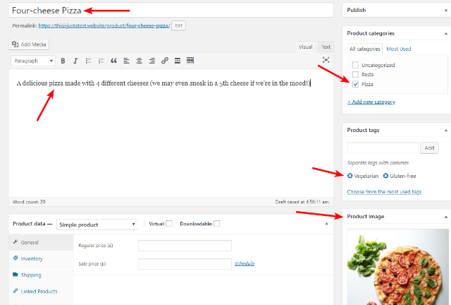Image resolution: width=451 pixels, height=305 pixels.
Task: Click the permalink Edit button
Action: tap(178, 25)
